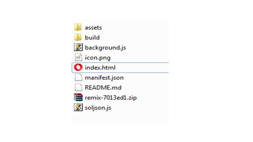Select the manifest.json file name

click(x=104, y=78)
